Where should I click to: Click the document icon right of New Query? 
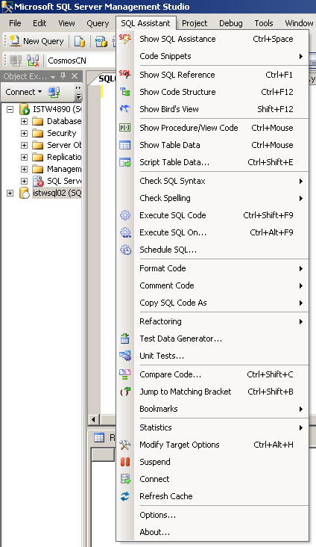point(80,41)
